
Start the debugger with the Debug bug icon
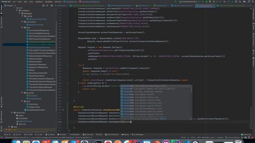tap(206, 2)
